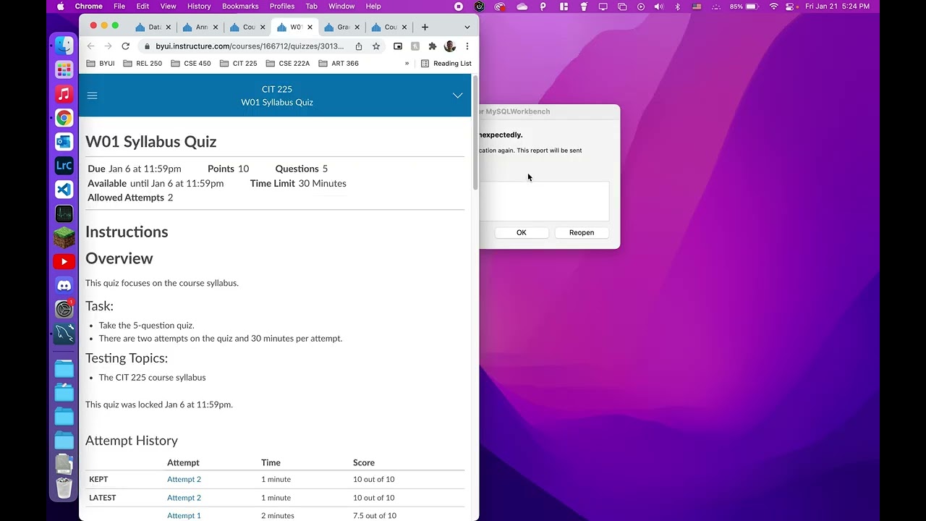The width and height of the screenshot is (926, 521).
Task: Launch Lightroom Classic from the Dock
Action: (64, 166)
